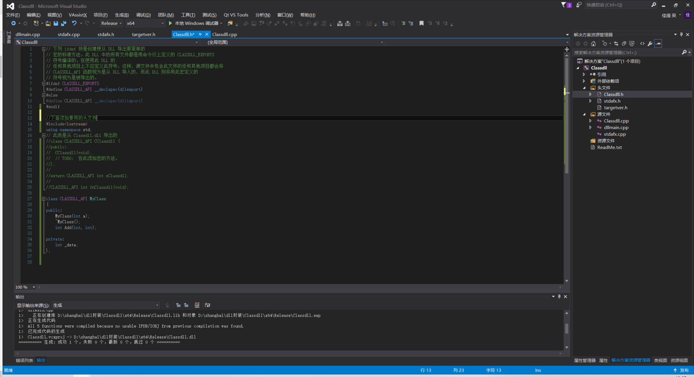
Task: Click the feedback icon next to Quick Launch
Action: [x=579, y=5]
